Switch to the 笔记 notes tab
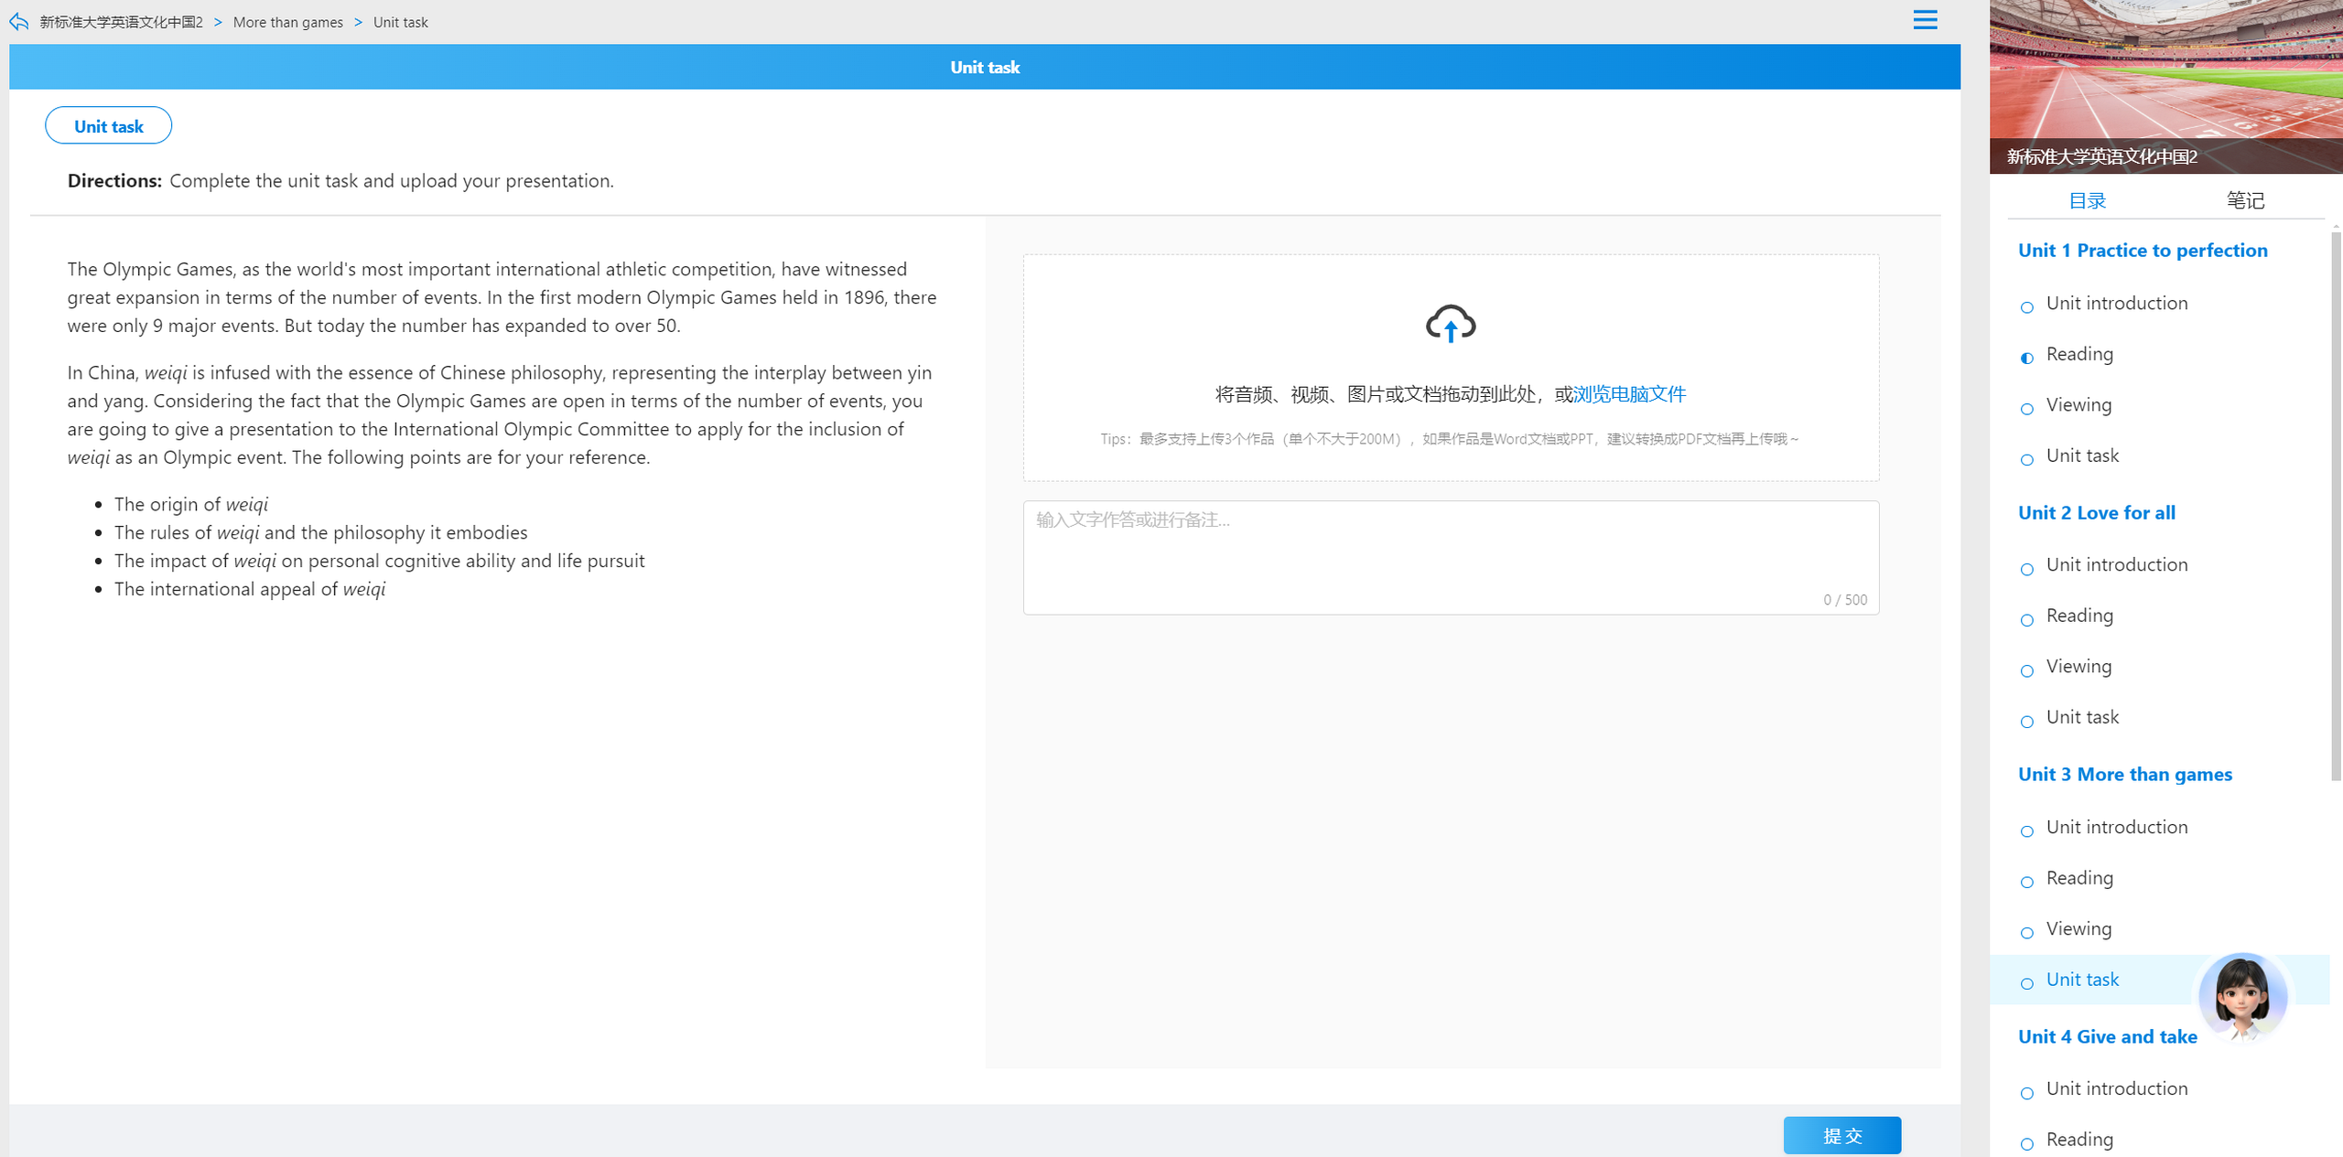2343x1157 pixels. click(x=2245, y=200)
